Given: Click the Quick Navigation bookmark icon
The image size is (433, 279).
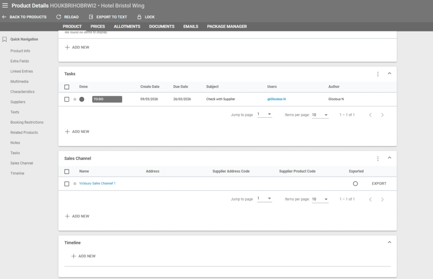Looking at the screenshot, I should point(5,39).
